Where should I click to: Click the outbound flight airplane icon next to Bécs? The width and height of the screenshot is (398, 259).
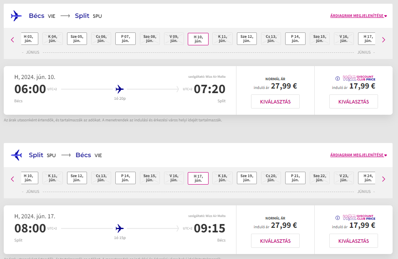16,16
